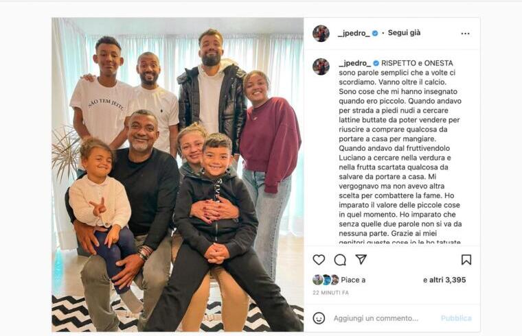Open the three-dot more options menu
This screenshot has width=522, height=336.
(x=465, y=34)
